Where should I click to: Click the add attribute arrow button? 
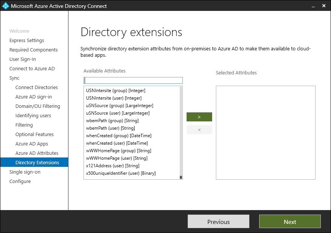coord(199,117)
